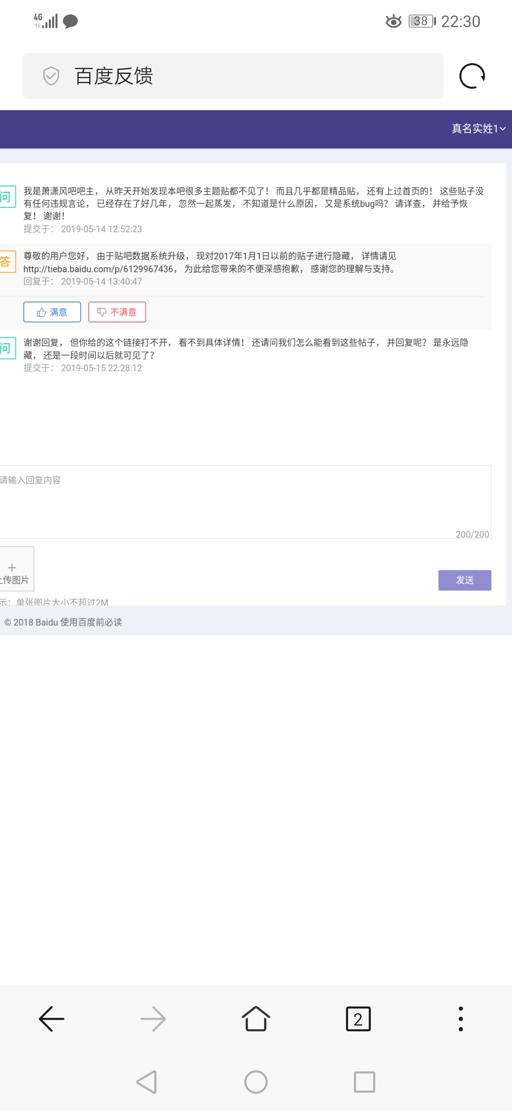
Task: Select the text http://tieba.baidu.com/p/6129967436
Action: pos(99,269)
